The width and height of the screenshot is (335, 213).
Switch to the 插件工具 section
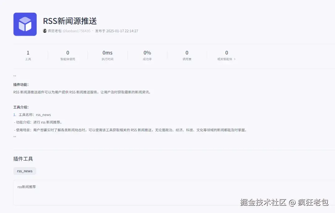tap(23, 158)
